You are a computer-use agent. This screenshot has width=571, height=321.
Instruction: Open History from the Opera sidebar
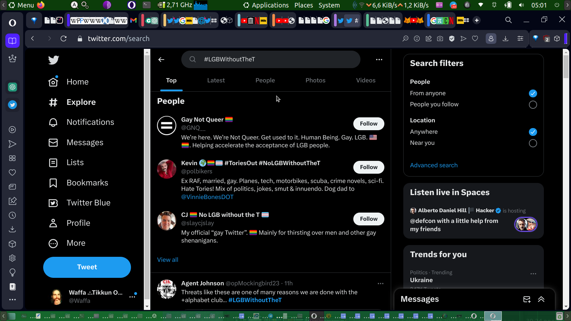click(x=12, y=215)
